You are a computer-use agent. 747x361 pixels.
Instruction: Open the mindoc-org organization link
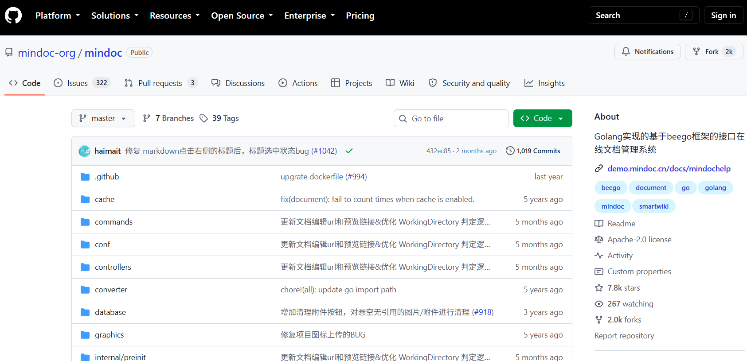pyautogui.click(x=47, y=53)
